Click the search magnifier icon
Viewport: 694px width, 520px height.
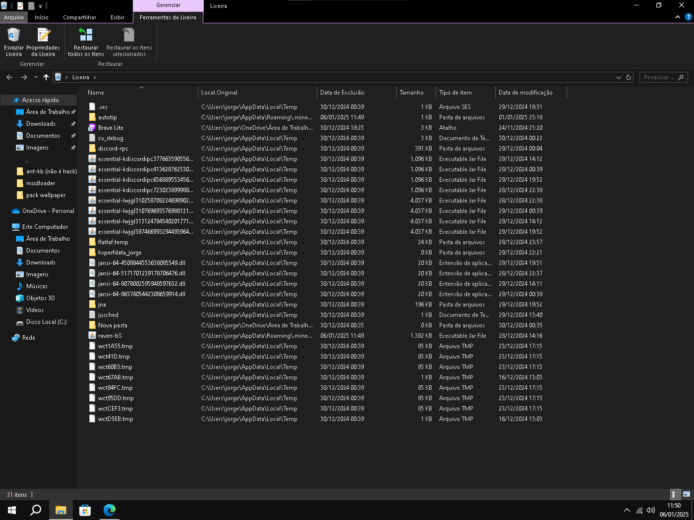(681, 77)
